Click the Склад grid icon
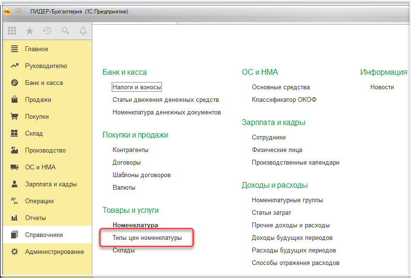This screenshot has height=278, width=411. point(15,133)
